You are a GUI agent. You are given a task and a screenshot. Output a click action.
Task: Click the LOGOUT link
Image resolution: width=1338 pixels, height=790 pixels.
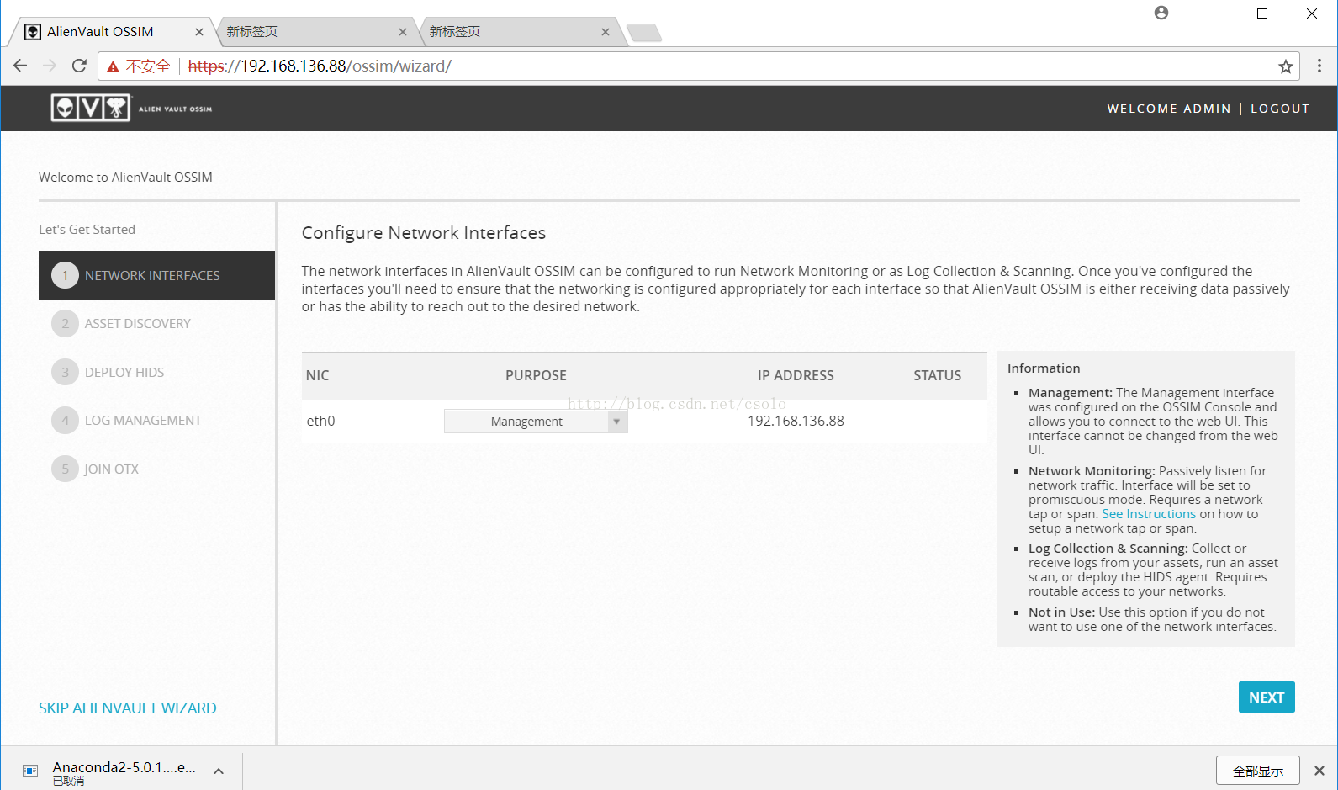tap(1280, 109)
